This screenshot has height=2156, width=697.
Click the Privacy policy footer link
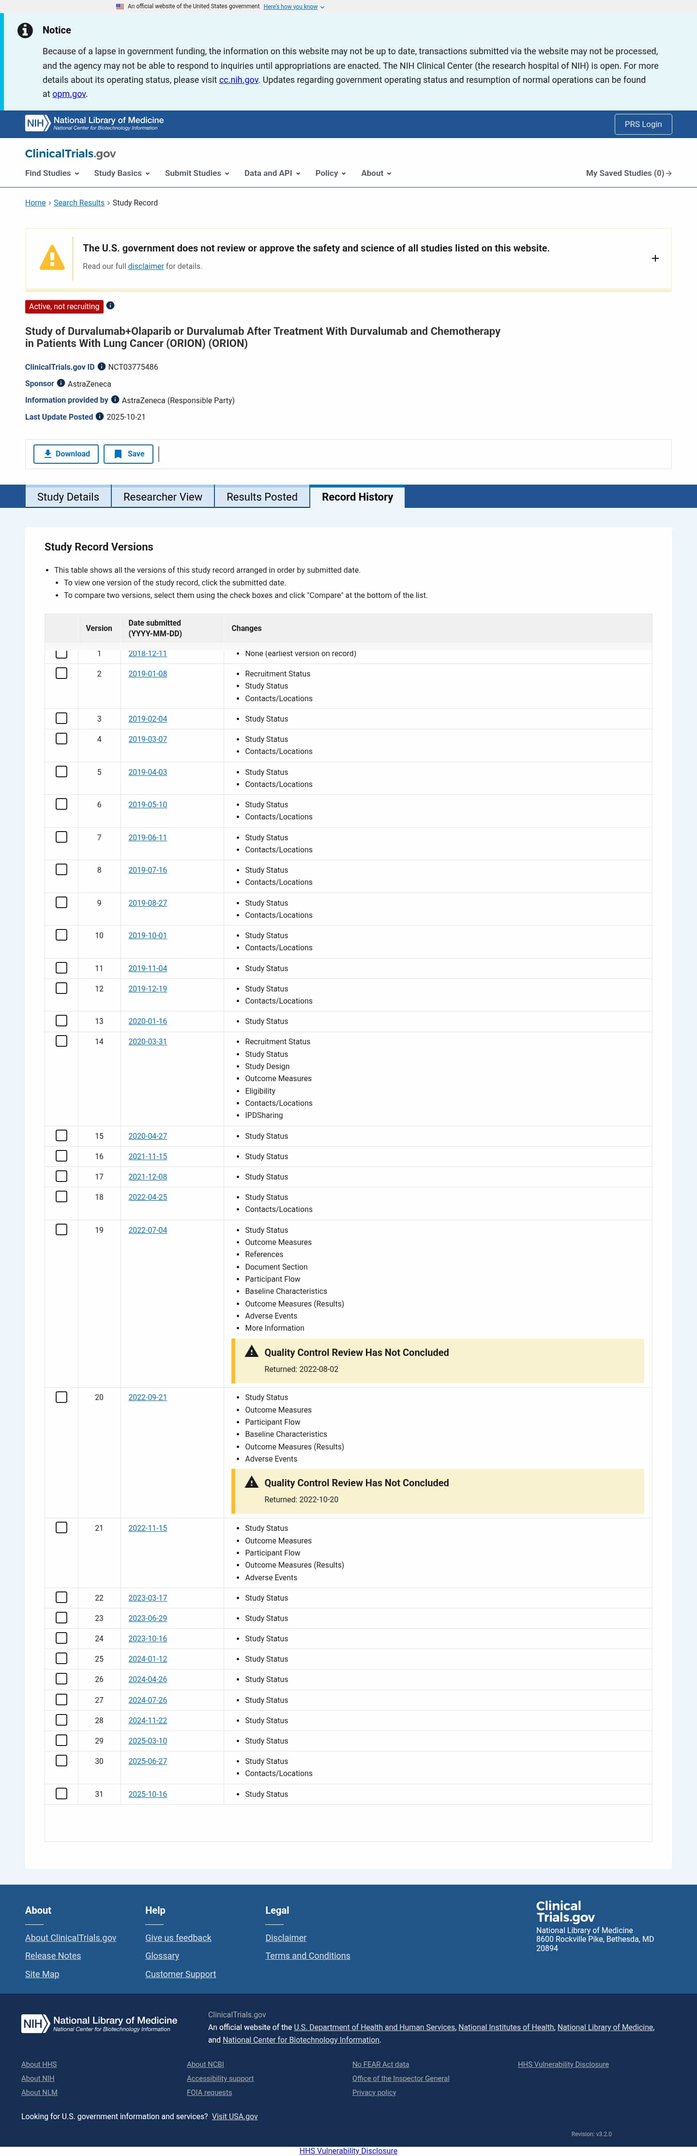click(374, 2092)
